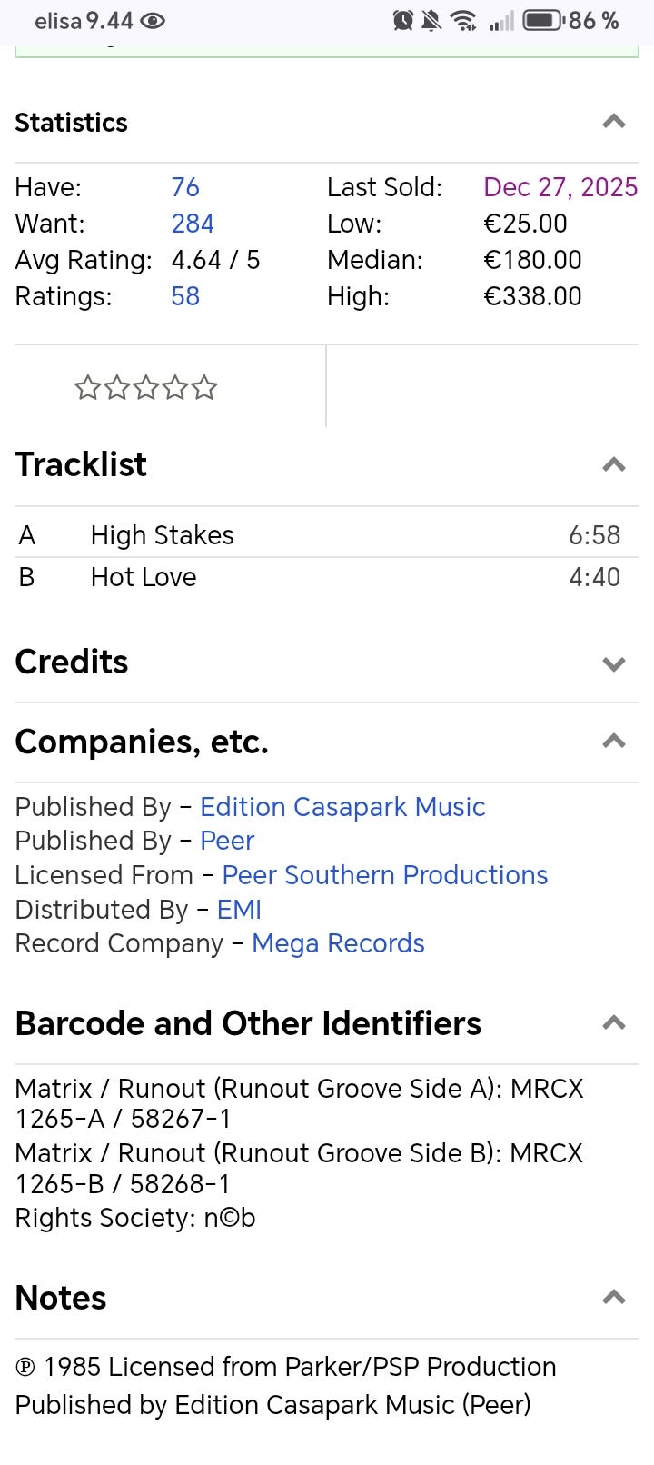Open Peer Southern Productions company page
The height and width of the screenshot is (1465, 654).
pyautogui.click(x=385, y=875)
